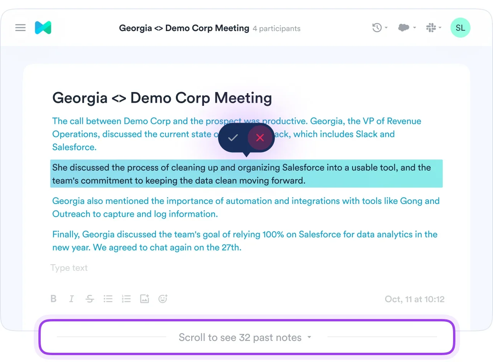Viewport: 493px width, 362px height.
Task: Expand the Slack dropdown arrow
Action: click(440, 28)
